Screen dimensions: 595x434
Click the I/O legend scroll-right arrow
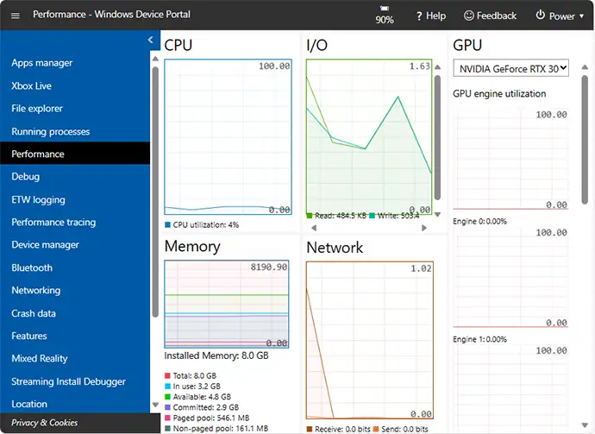(424, 228)
